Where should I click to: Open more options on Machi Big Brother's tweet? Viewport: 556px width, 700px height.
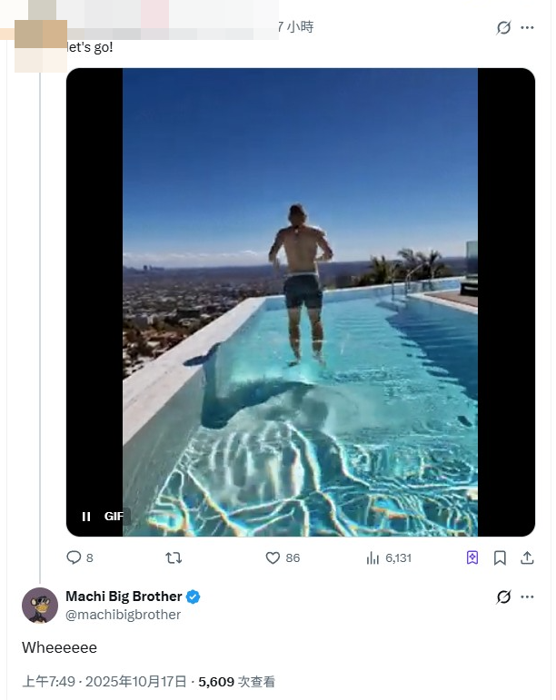pos(528,596)
